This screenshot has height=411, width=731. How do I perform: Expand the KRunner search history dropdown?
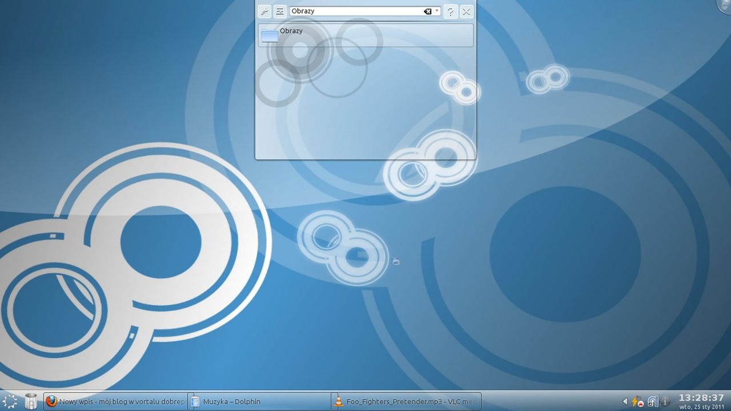tap(437, 11)
